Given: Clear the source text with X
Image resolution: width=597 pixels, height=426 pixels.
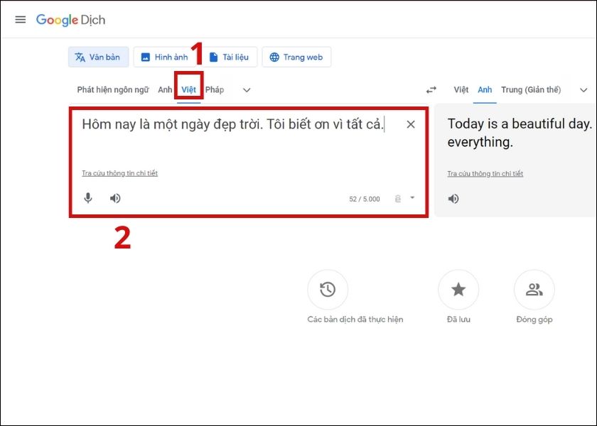Looking at the screenshot, I should tap(410, 124).
